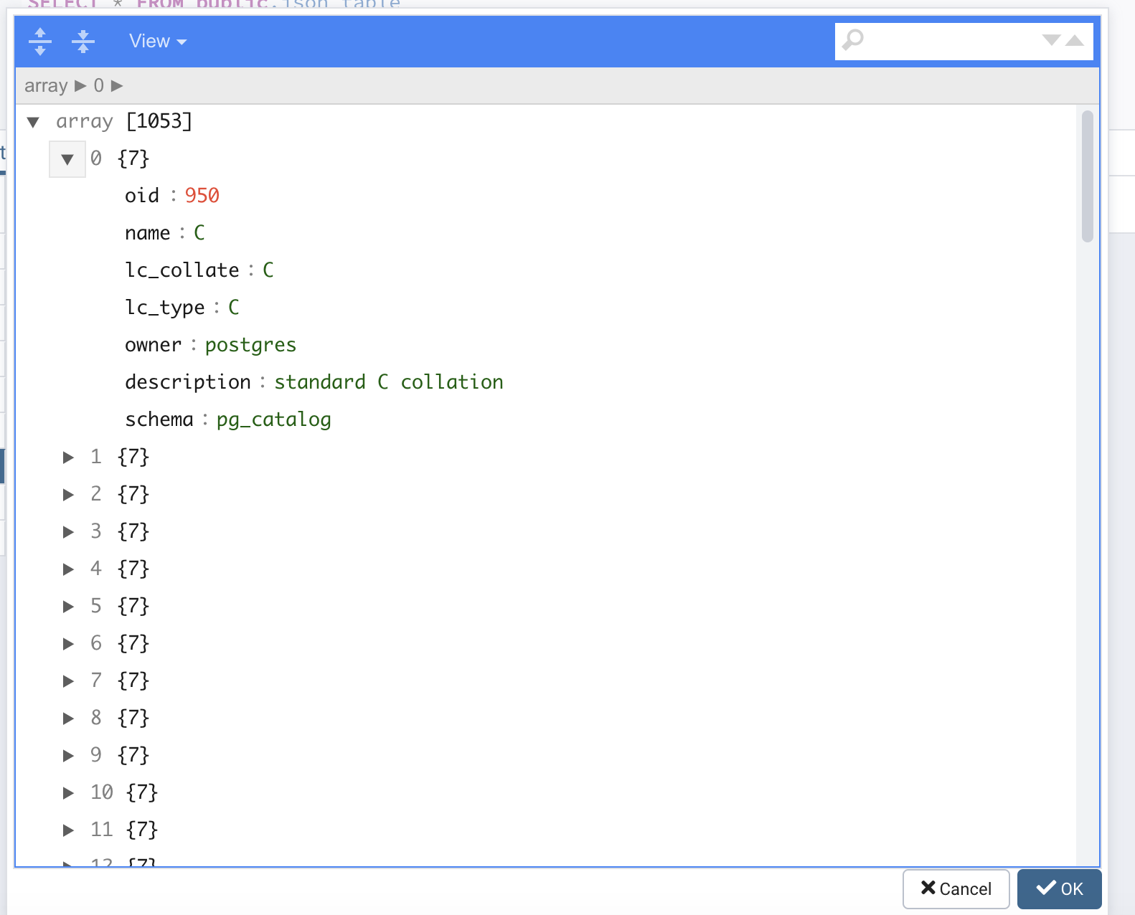This screenshot has width=1135, height=915.
Task: Click the search magnifier icon
Action: tap(853, 40)
